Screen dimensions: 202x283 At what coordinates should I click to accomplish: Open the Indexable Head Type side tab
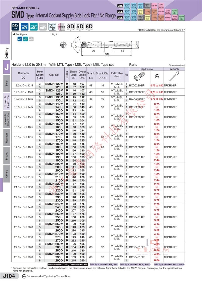tap(7, 101)
